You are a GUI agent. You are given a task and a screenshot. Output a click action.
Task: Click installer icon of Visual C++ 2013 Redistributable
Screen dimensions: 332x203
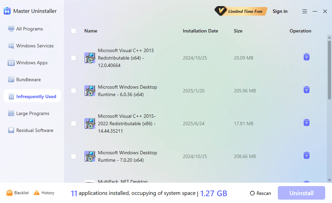point(90,58)
